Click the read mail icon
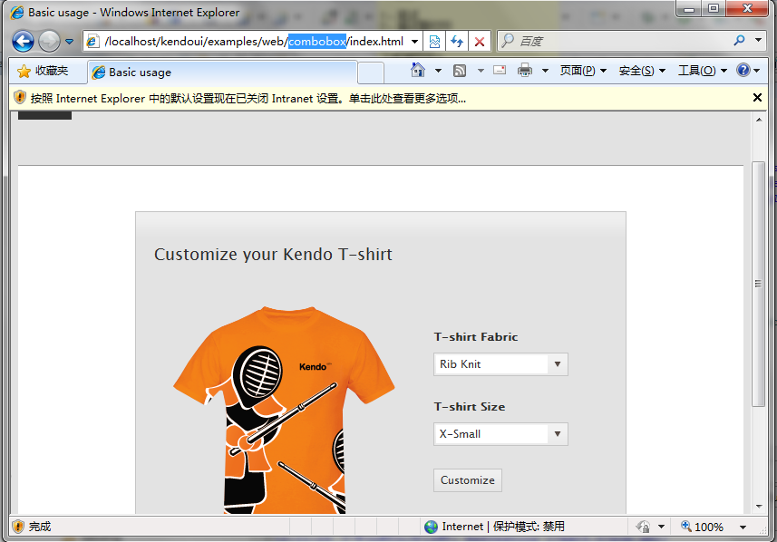This screenshot has width=777, height=542. 500,70
